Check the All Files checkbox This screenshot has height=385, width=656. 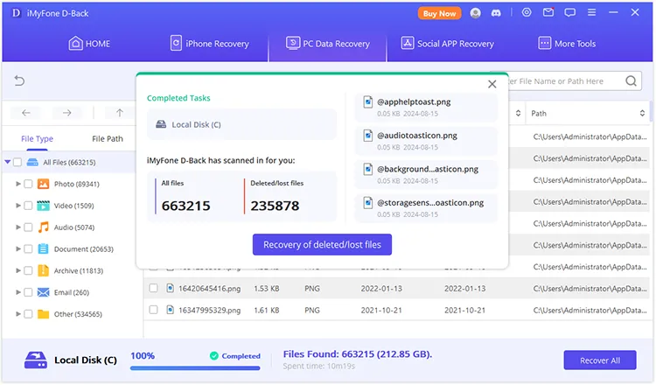pos(17,162)
